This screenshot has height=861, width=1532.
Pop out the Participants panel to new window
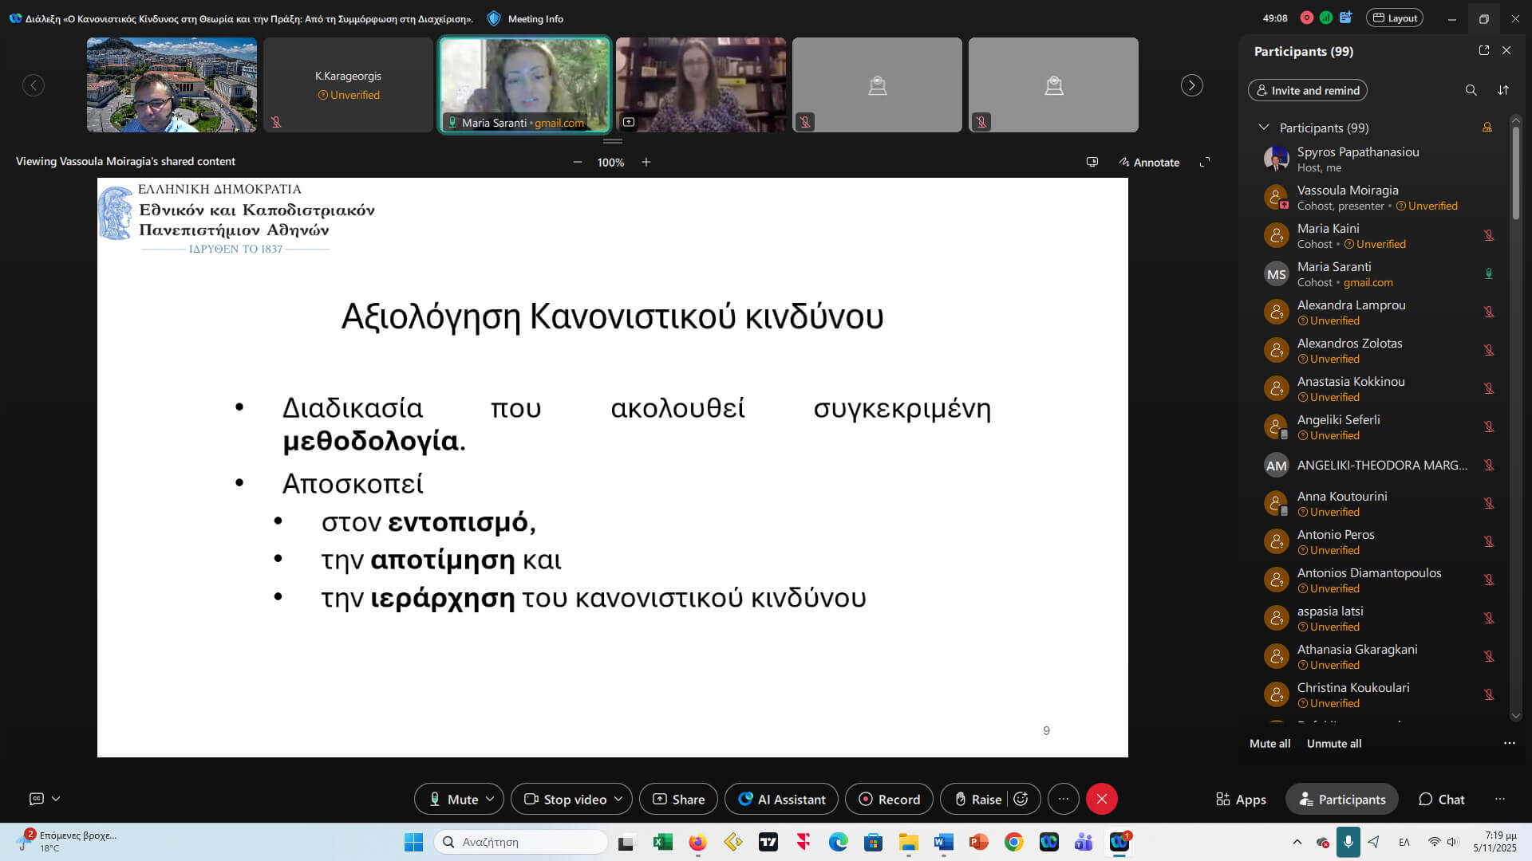(x=1483, y=49)
